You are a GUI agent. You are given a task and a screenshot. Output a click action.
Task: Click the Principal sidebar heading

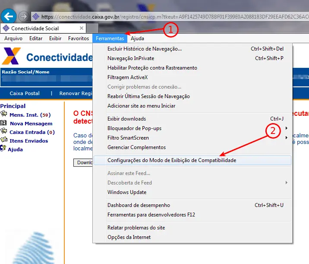point(13,106)
